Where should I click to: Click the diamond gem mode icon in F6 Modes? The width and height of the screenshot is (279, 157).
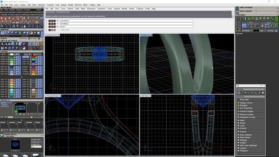[245, 93]
